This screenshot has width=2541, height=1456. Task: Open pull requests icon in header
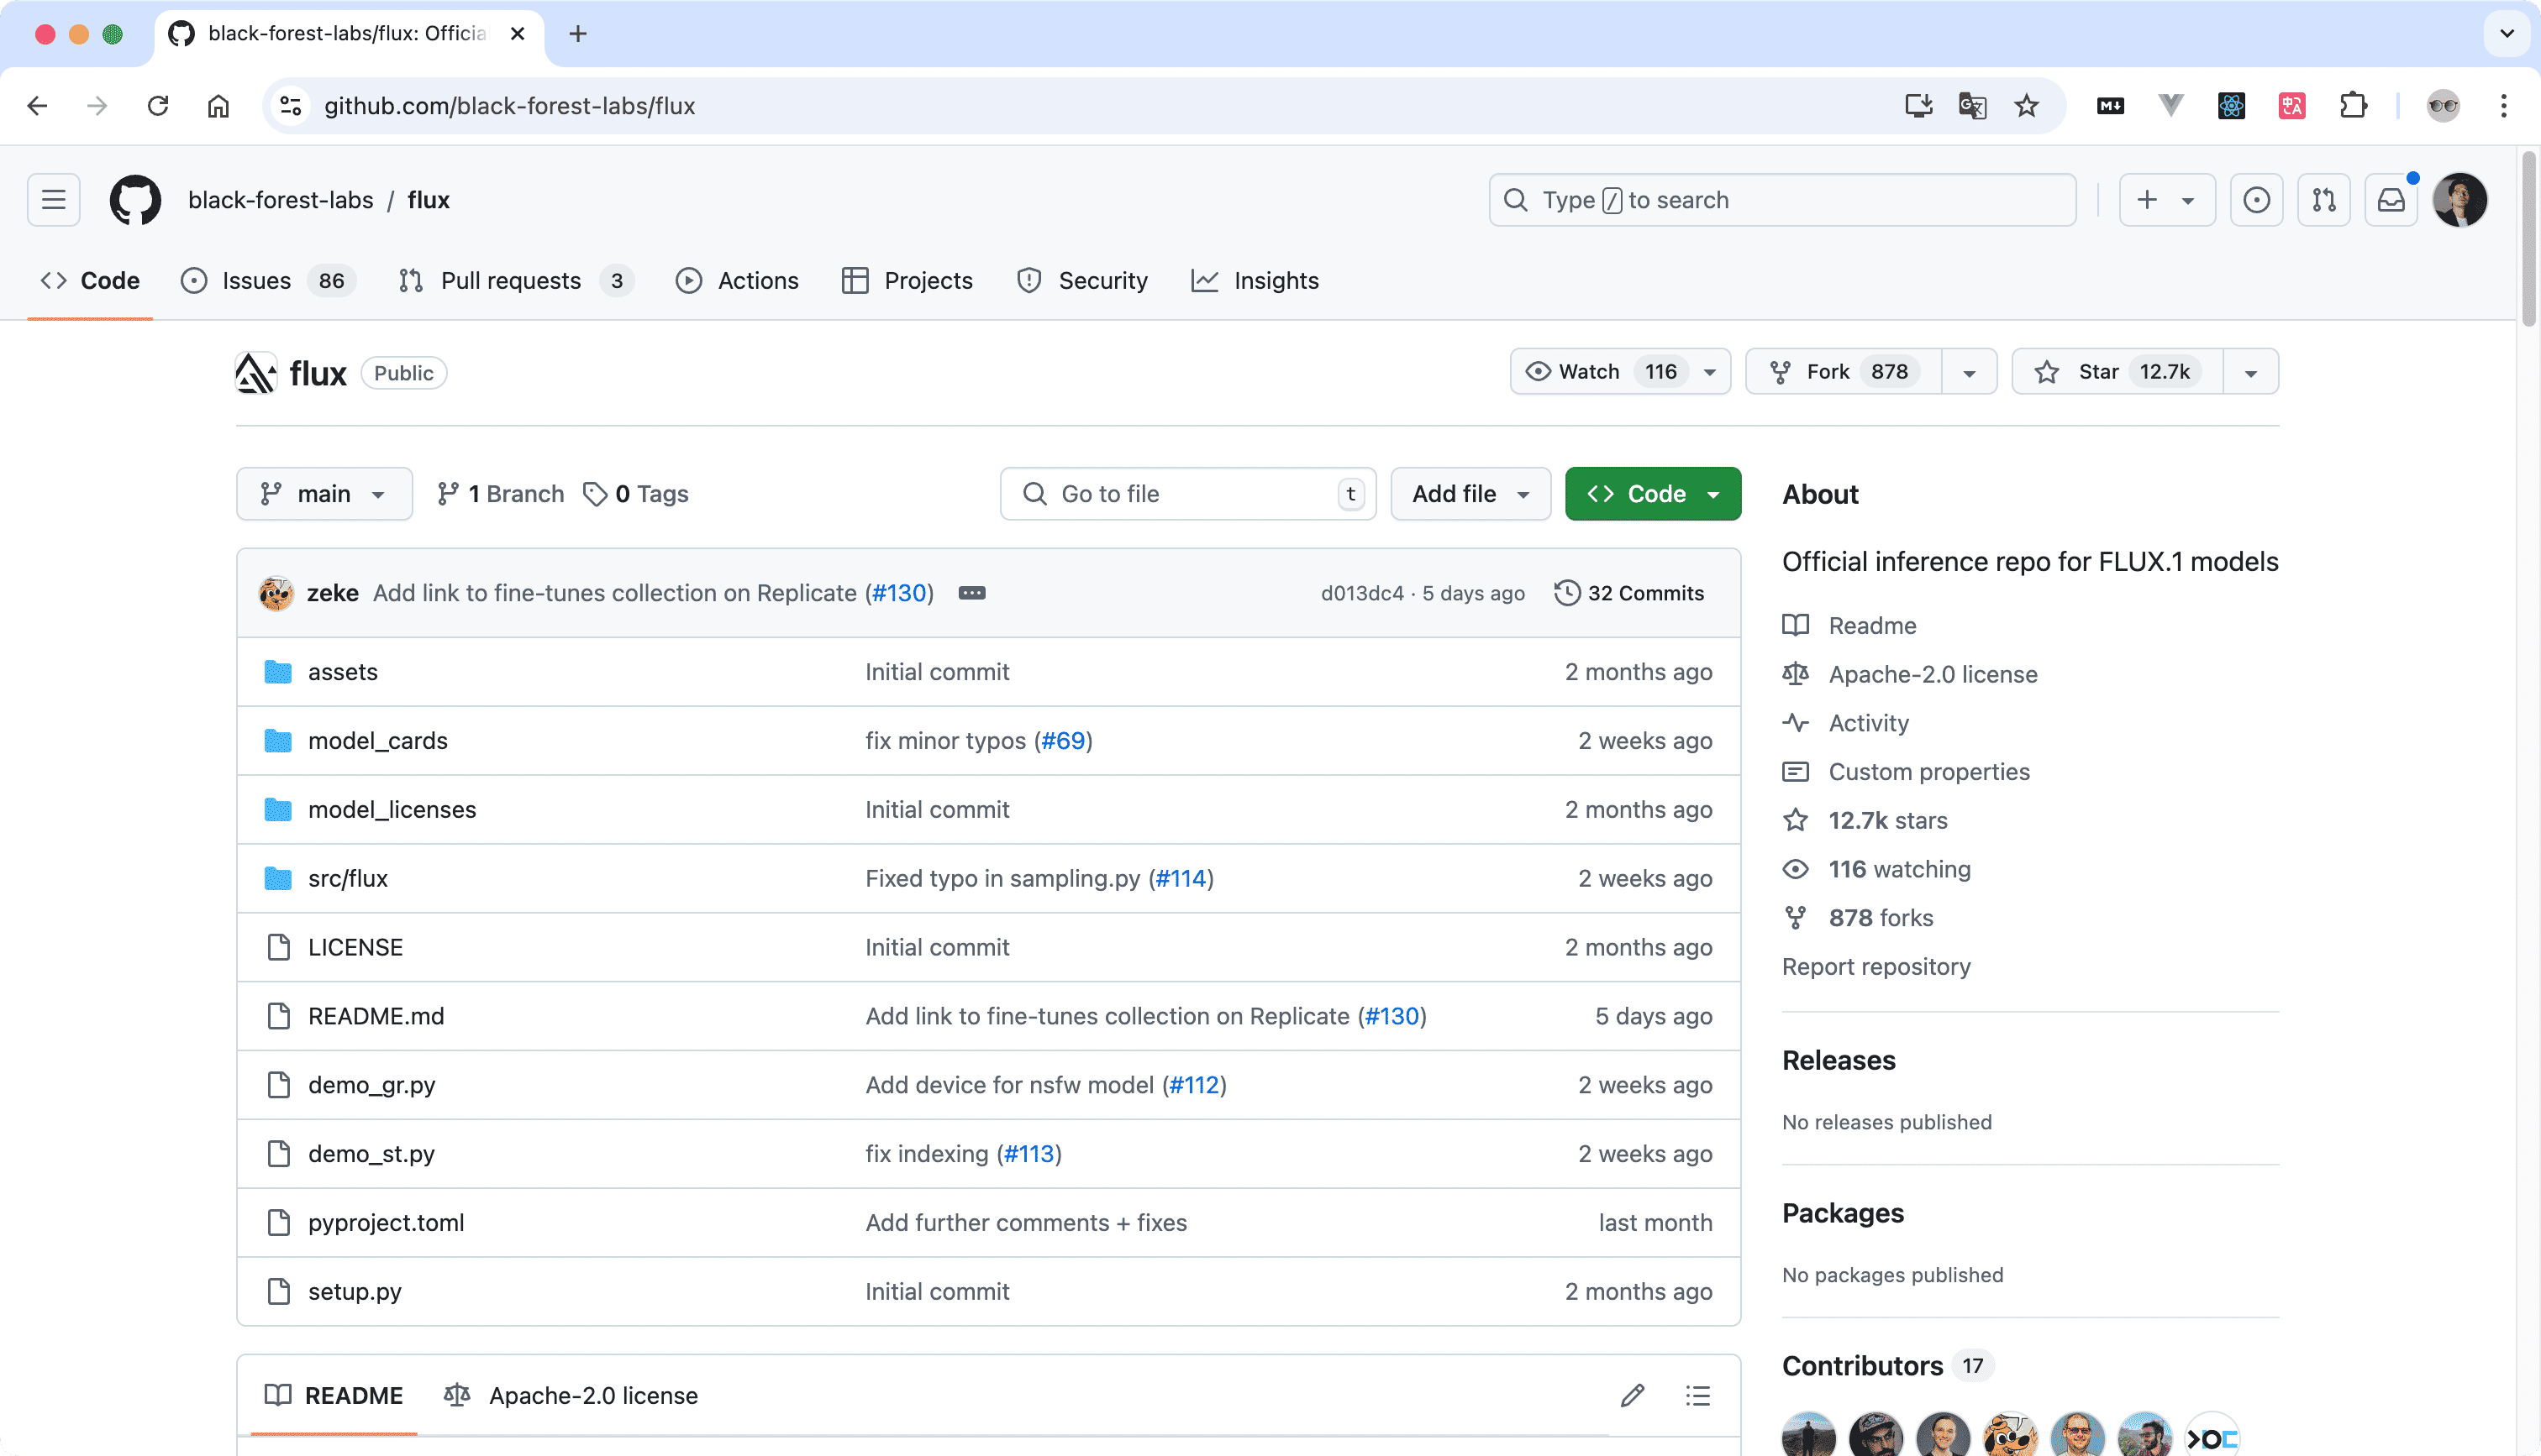tap(2323, 200)
